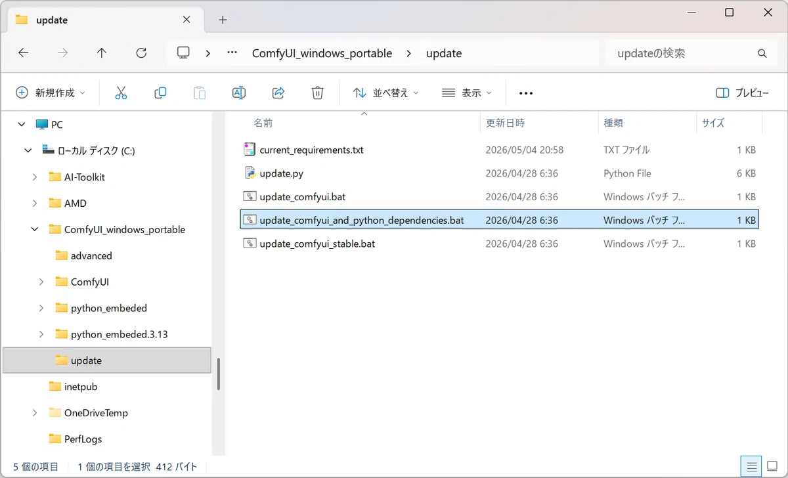This screenshot has height=478, width=788.
Task: Sort by the 更新日時 column header
Action: pyautogui.click(x=505, y=123)
